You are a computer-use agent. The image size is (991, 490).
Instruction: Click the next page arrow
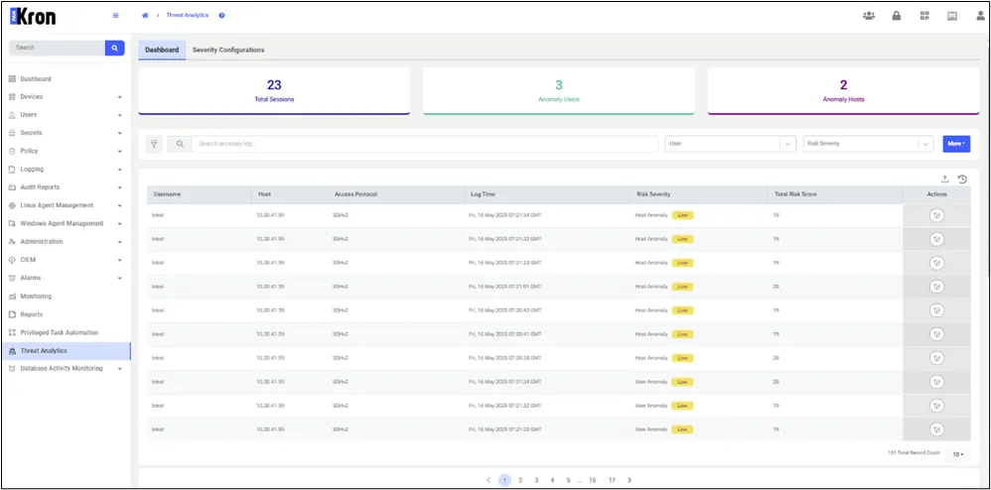[630, 480]
